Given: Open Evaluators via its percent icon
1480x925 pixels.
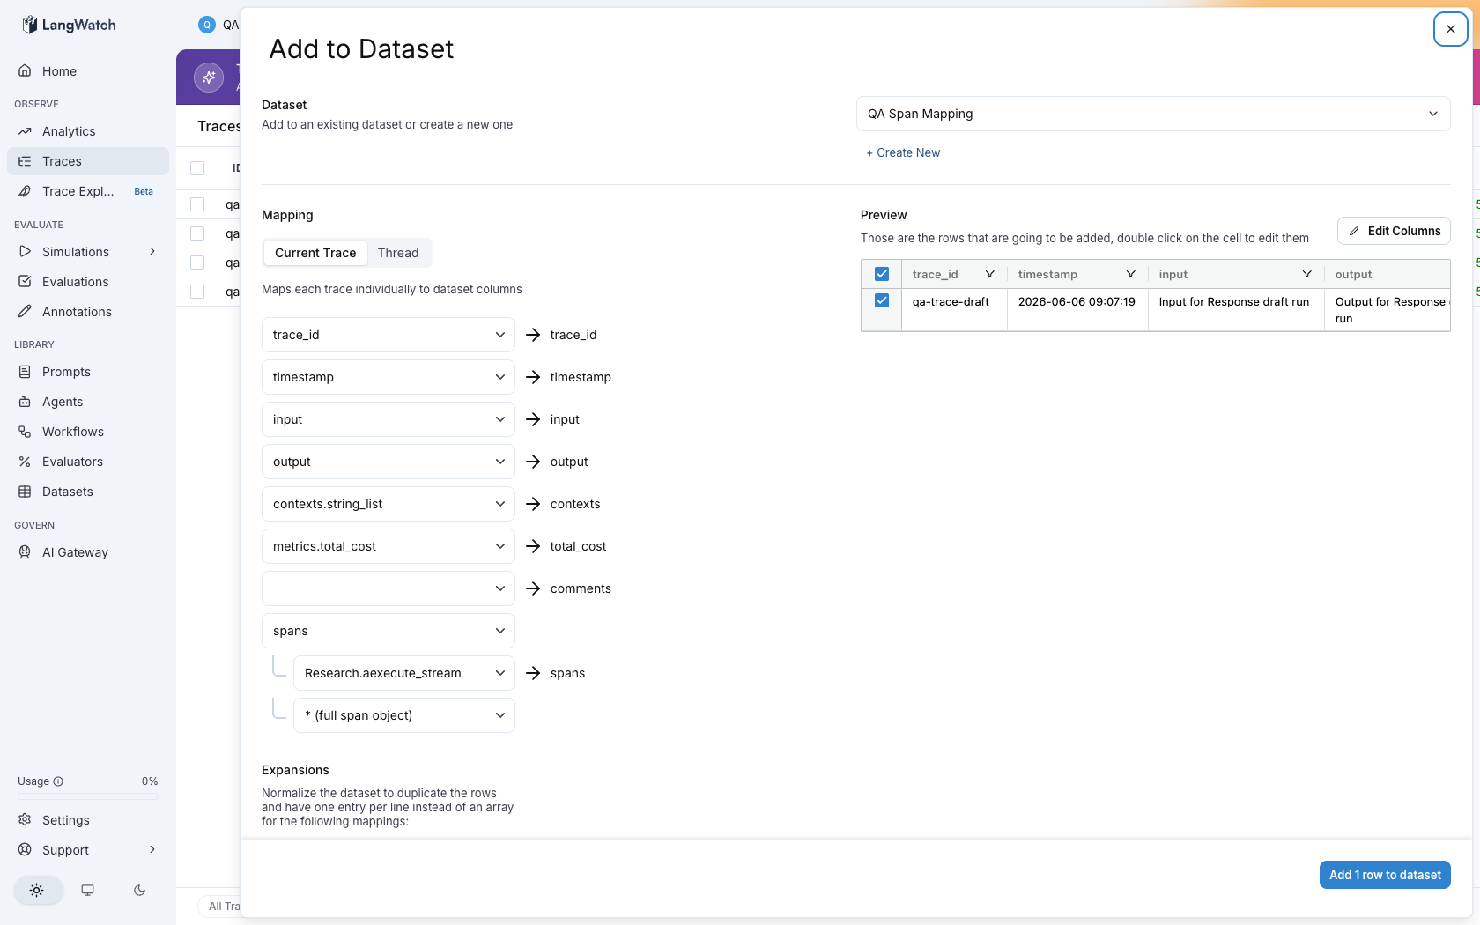Looking at the screenshot, I should point(25,462).
